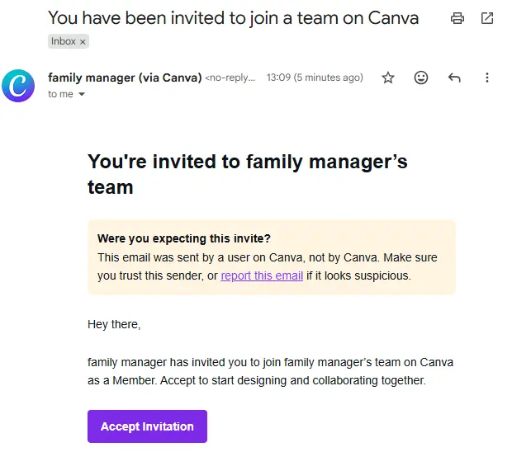
Task: Click the "Hey there," greeting text
Action: pyautogui.click(x=114, y=324)
